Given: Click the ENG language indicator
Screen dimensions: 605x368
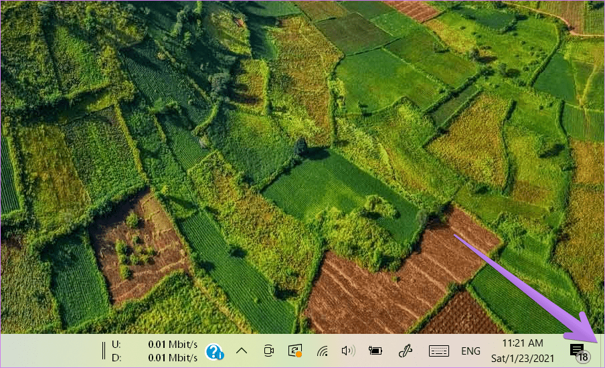Looking at the screenshot, I should pos(470,351).
